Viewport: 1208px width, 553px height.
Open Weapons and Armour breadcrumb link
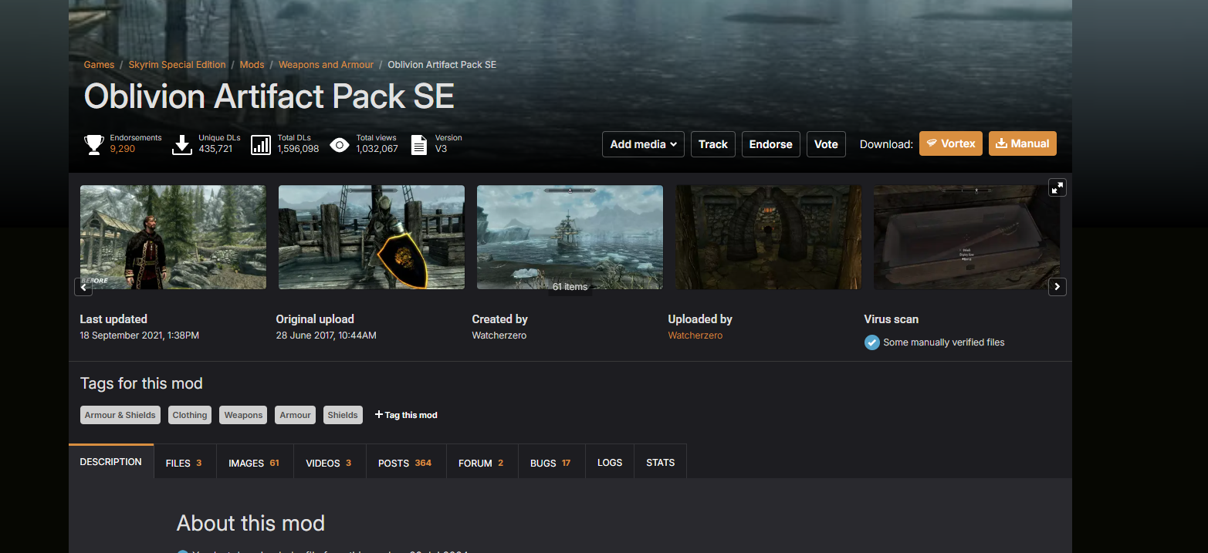(326, 65)
